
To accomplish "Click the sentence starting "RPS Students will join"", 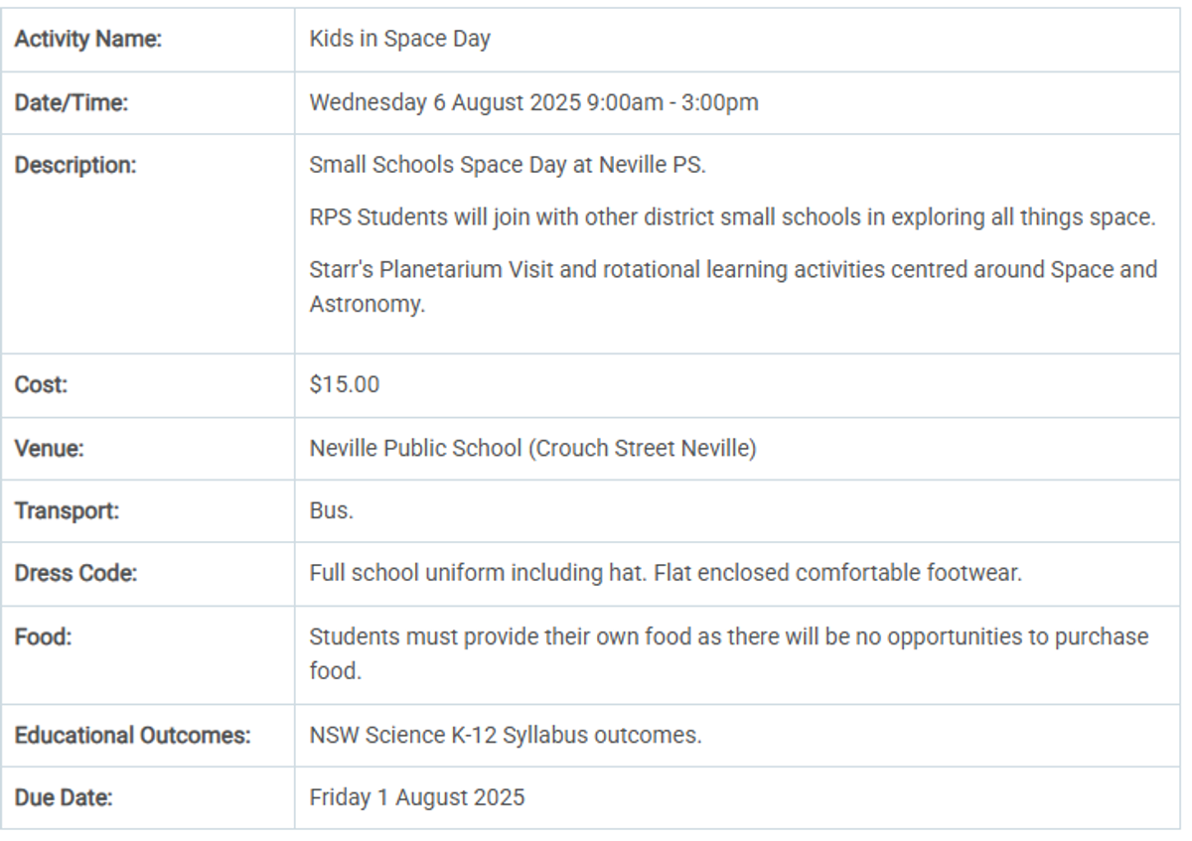I will click(x=732, y=217).
